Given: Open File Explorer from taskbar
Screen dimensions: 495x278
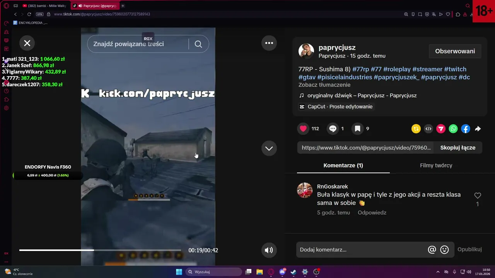Looking at the screenshot, I should pos(259,272).
